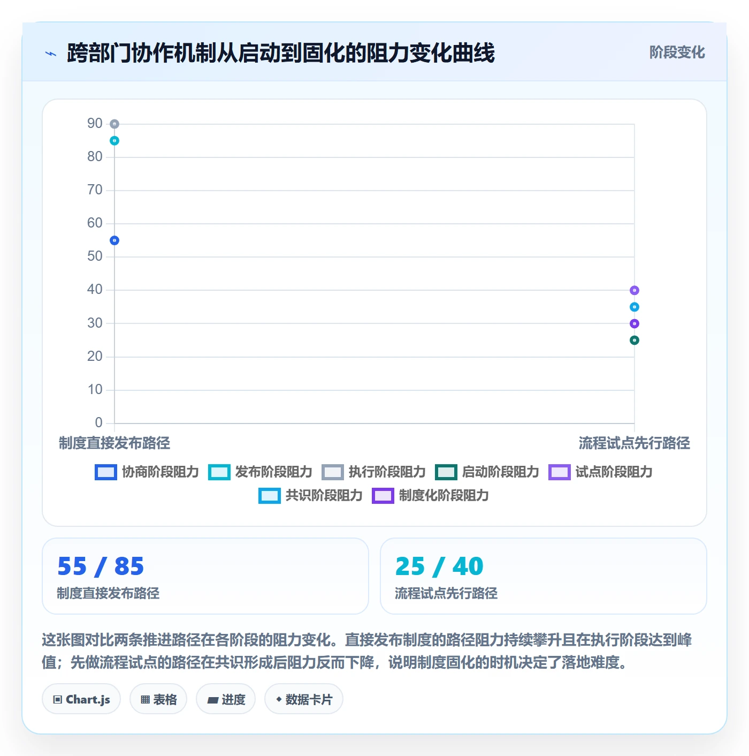The image size is (749, 756).
Task: Toggle the 试点阶段阻力 legend item
Action: coord(600,472)
